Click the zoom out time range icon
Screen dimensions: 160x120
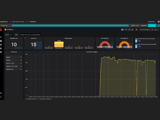click(x=152, y=30)
